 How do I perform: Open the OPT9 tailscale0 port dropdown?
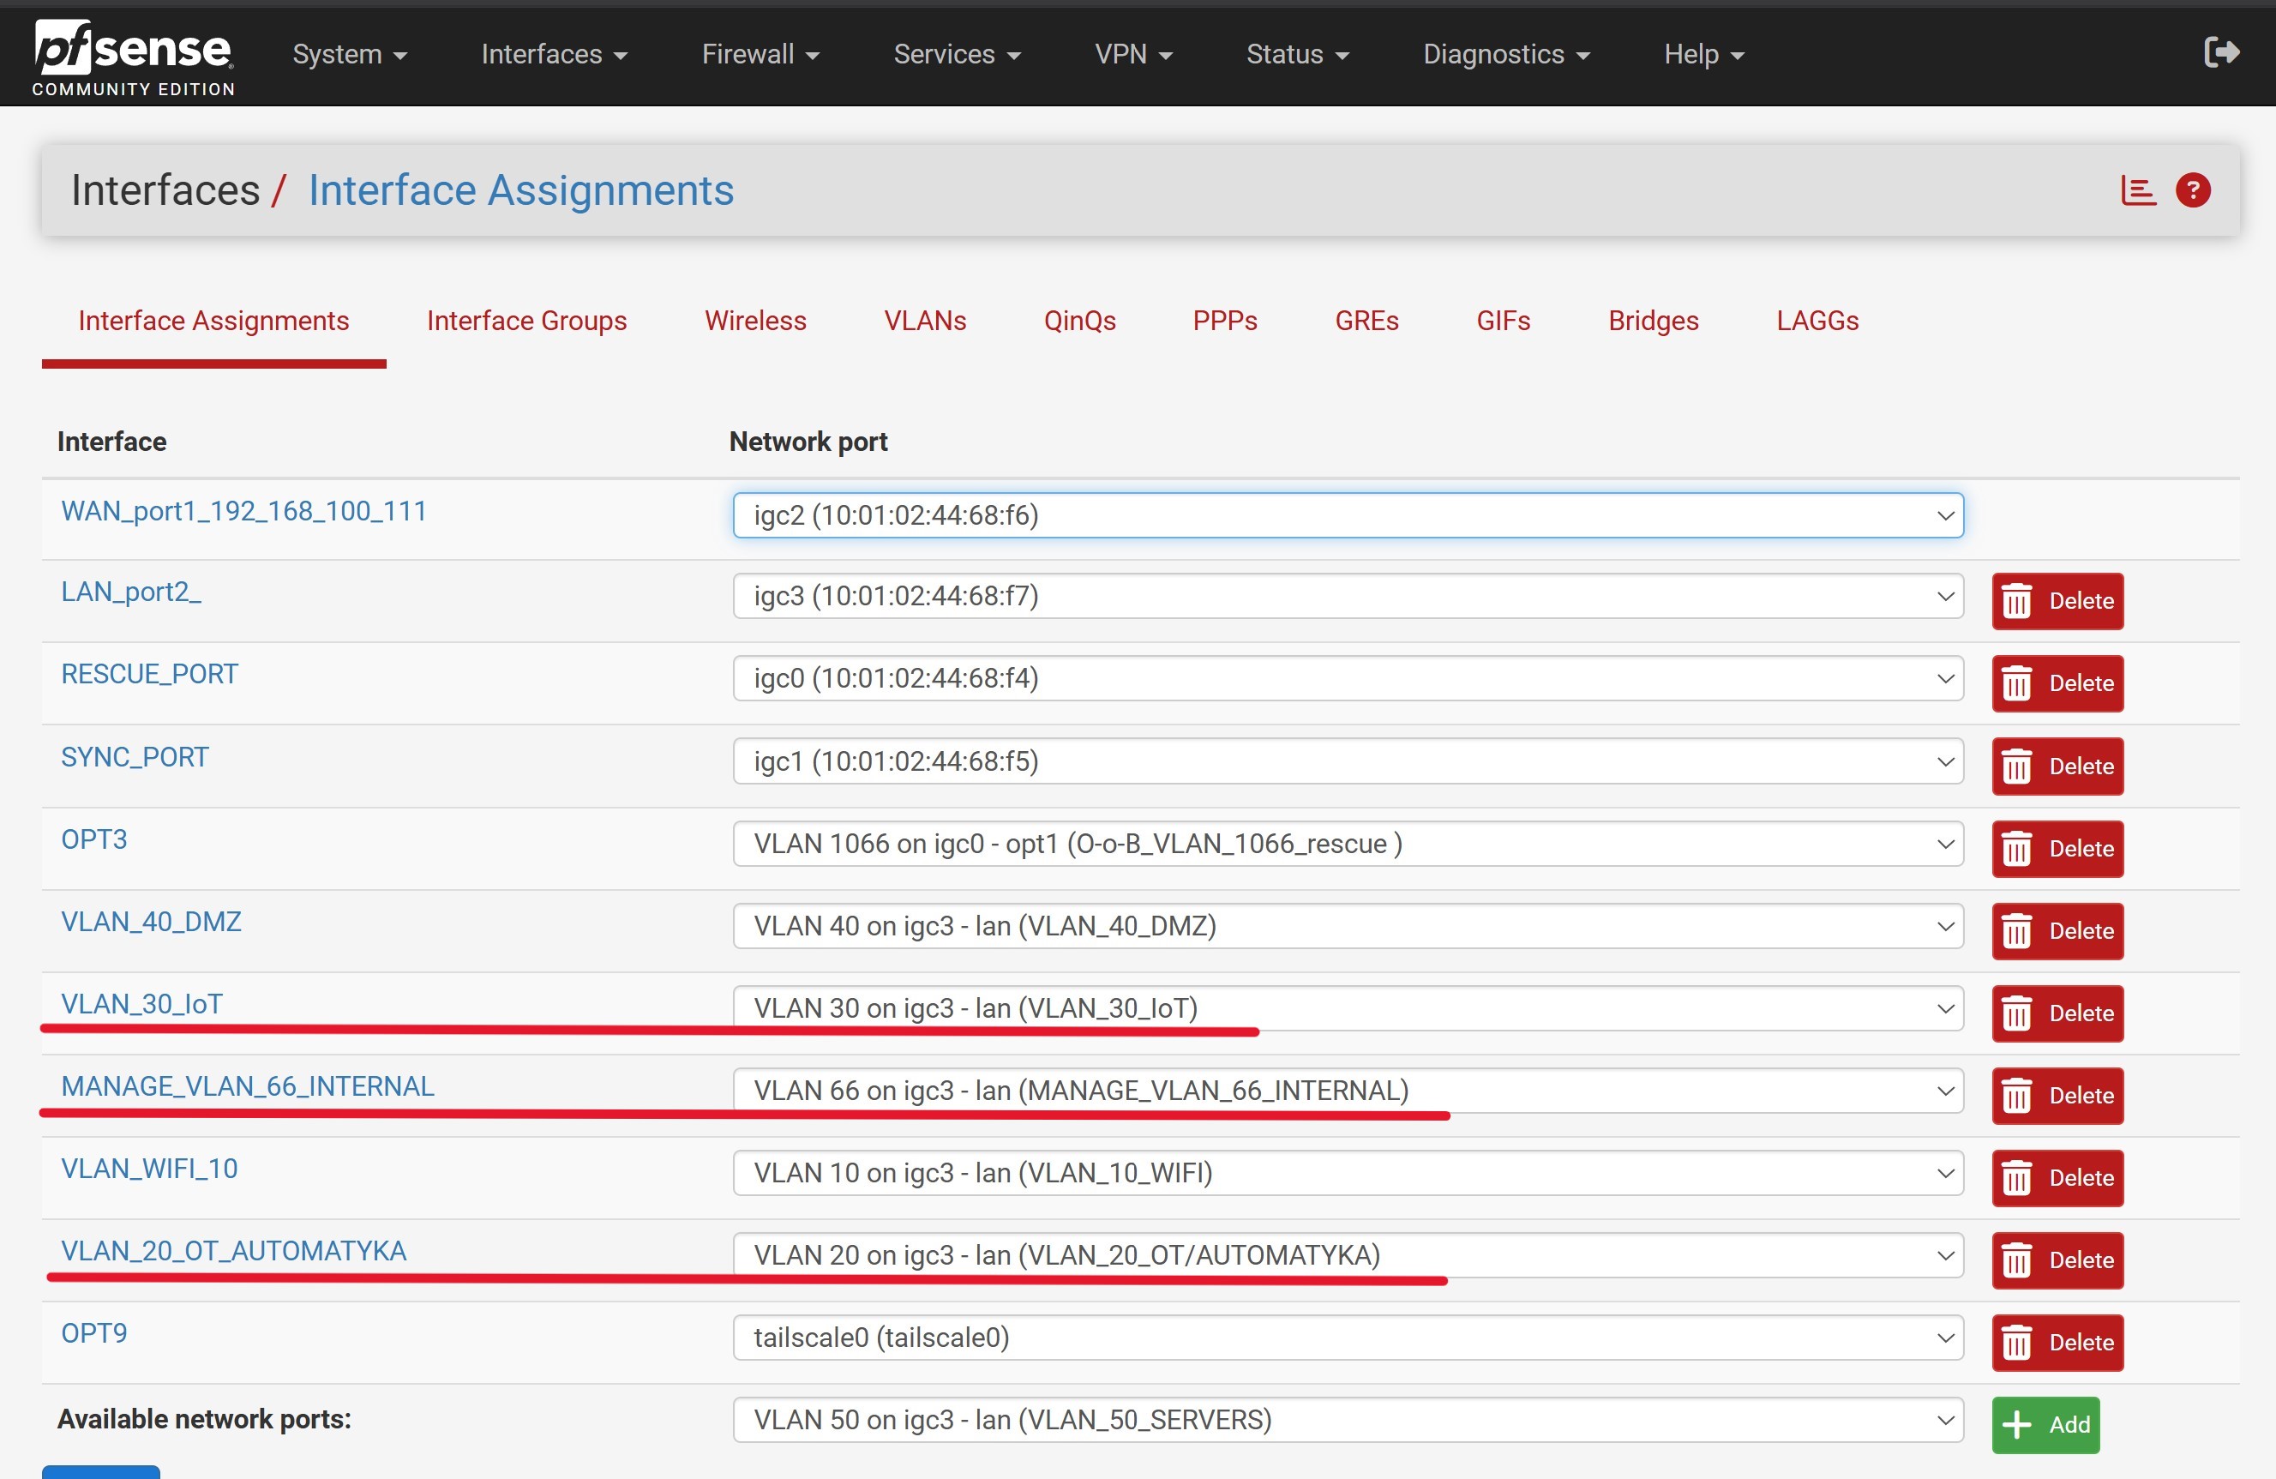point(1348,1338)
